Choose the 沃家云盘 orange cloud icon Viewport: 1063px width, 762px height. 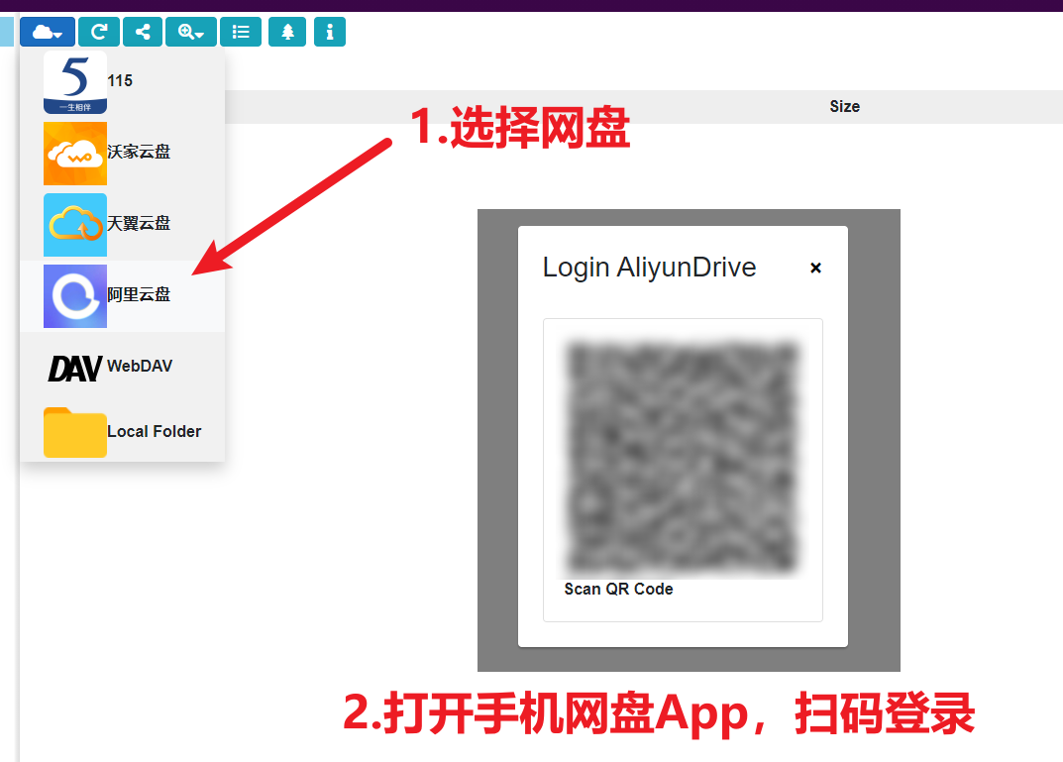[75, 154]
